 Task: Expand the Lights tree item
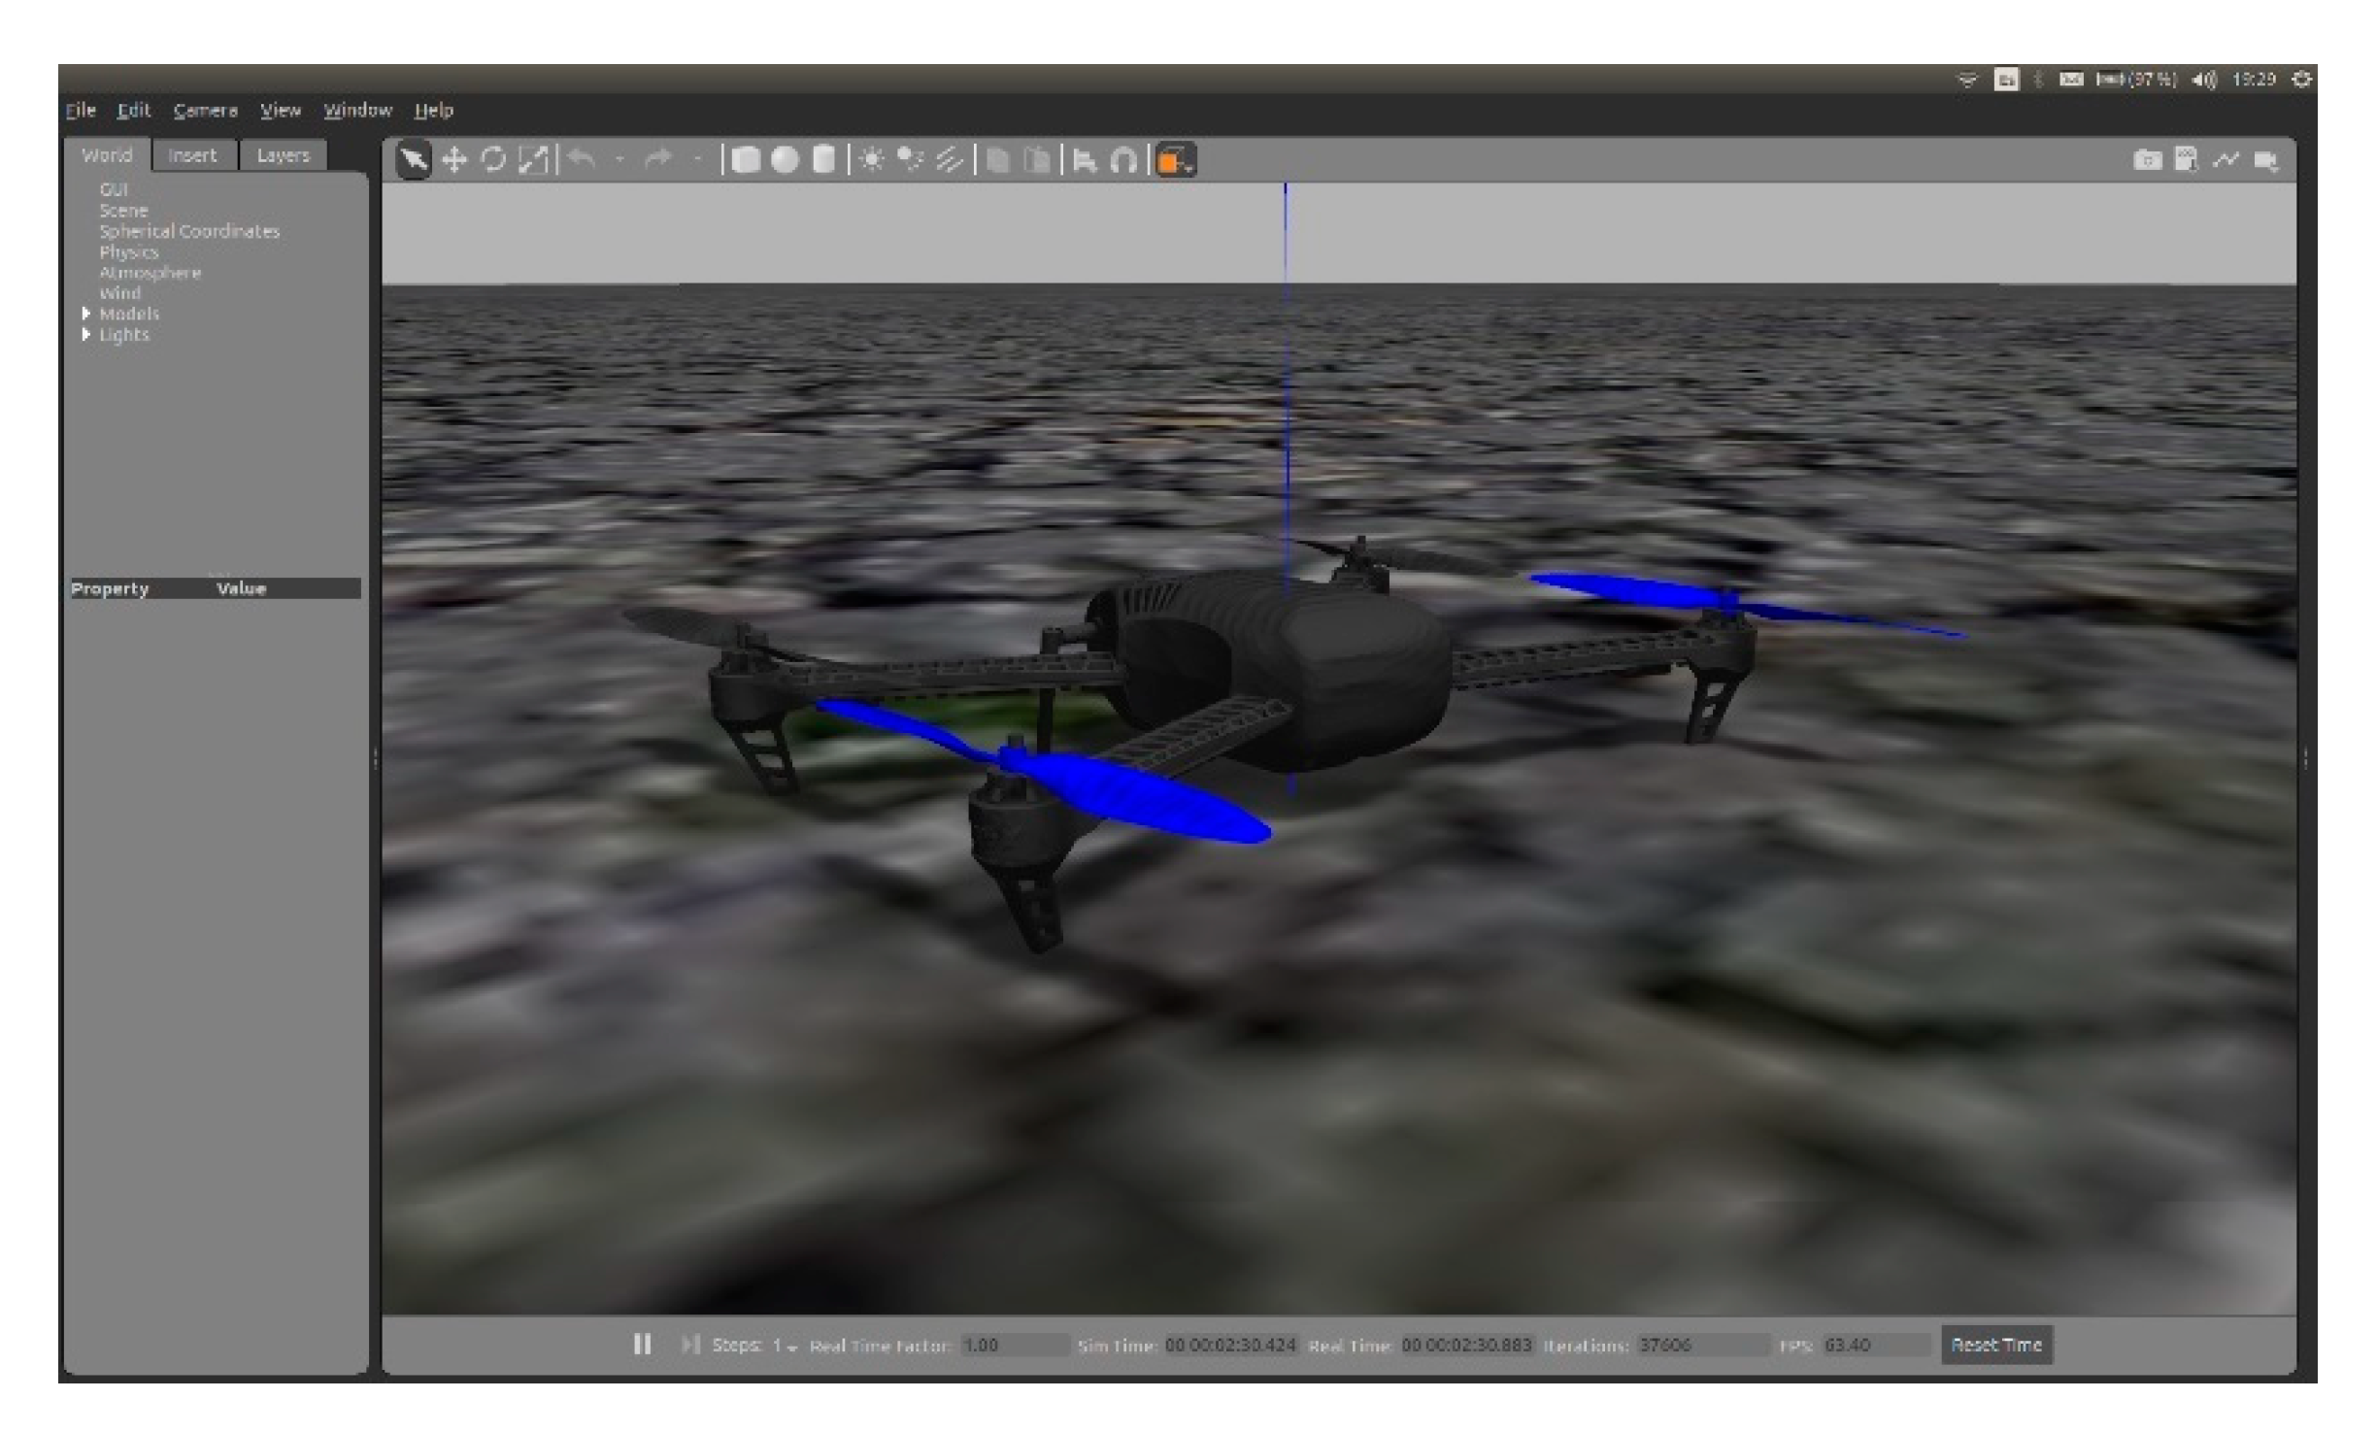pyautogui.click(x=86, y=334)
